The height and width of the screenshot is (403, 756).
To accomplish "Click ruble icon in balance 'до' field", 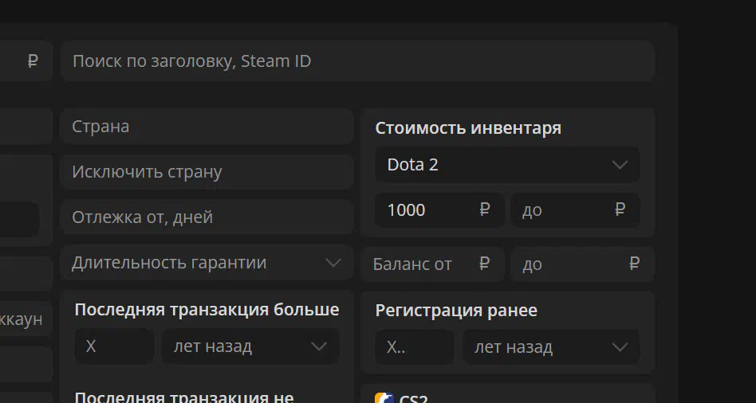I will tap(635, 264).
